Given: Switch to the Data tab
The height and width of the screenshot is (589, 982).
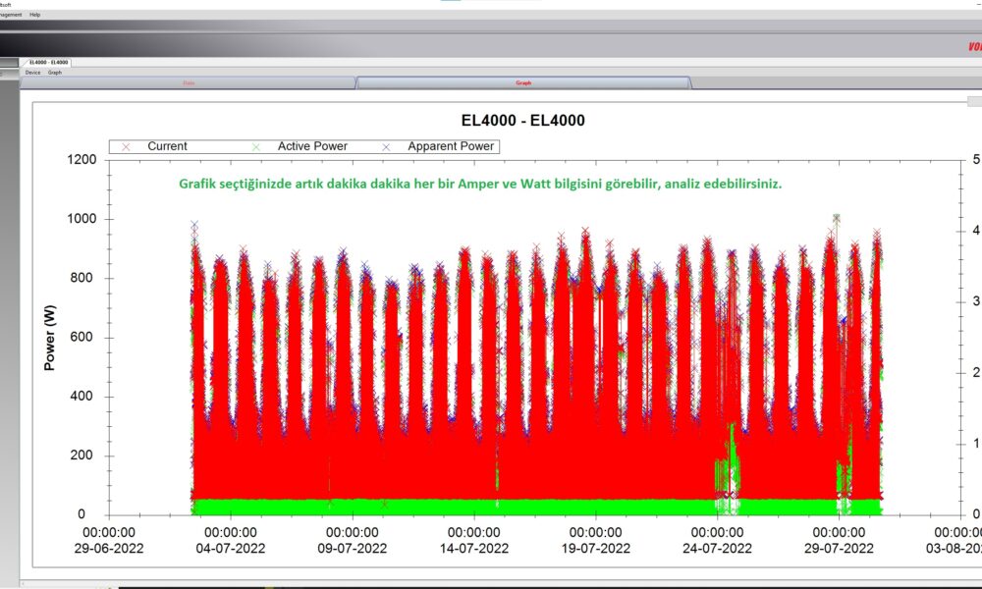Looking at the screenshot, I should click(189, 83).
